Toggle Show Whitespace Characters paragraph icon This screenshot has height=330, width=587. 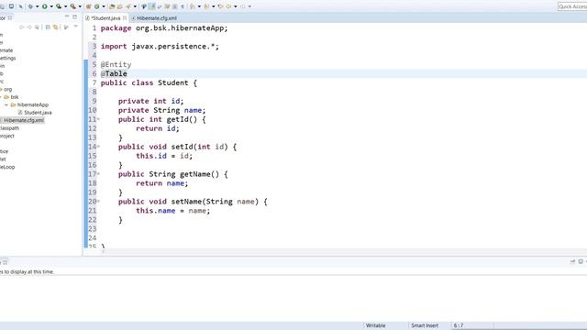click(183, 6)
